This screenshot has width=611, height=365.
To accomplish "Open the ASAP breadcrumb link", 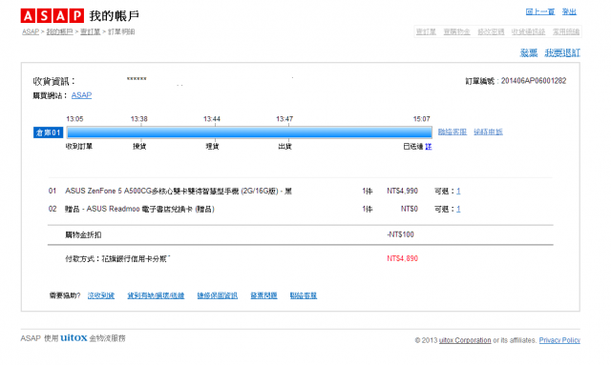I will click(31, 31).
